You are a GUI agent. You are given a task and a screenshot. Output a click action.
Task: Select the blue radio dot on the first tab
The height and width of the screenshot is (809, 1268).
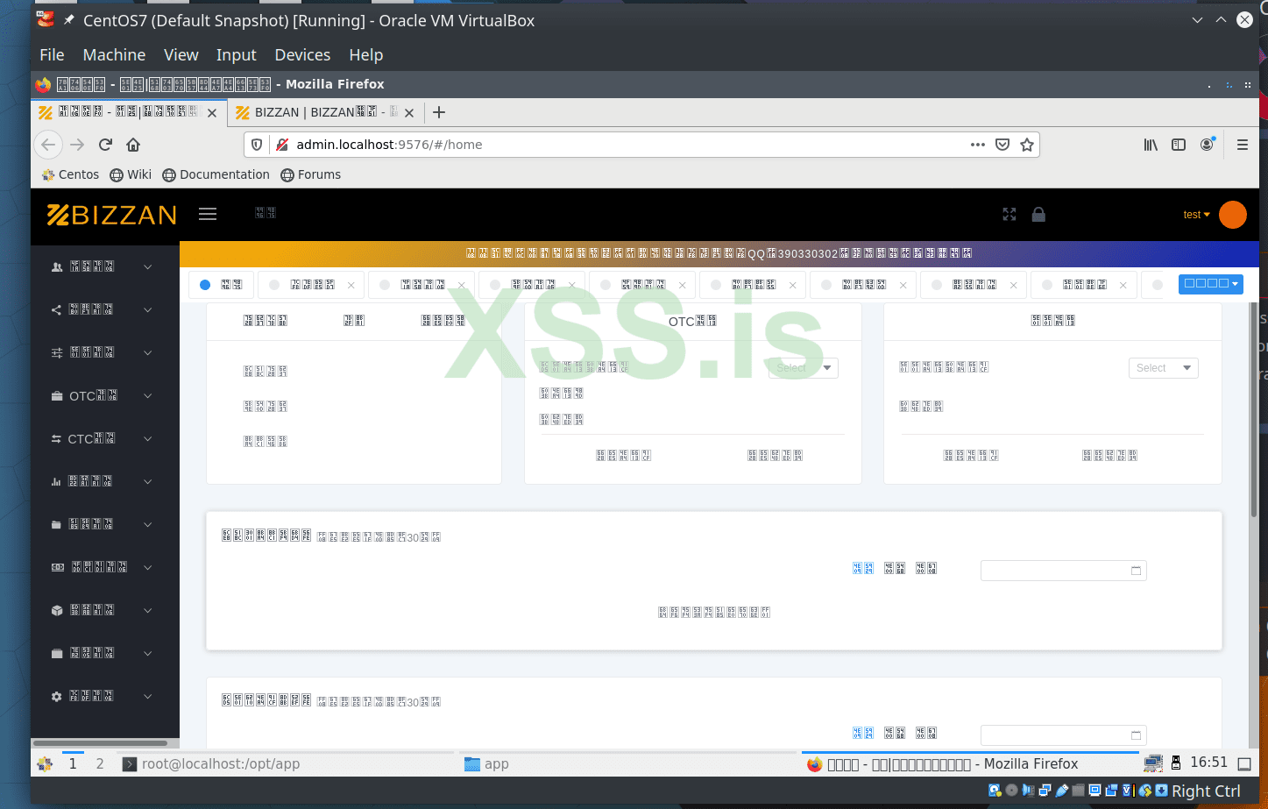coord(203,284)
